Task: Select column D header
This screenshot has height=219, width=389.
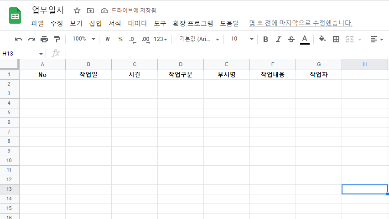Action: click(x=181, y=64)
